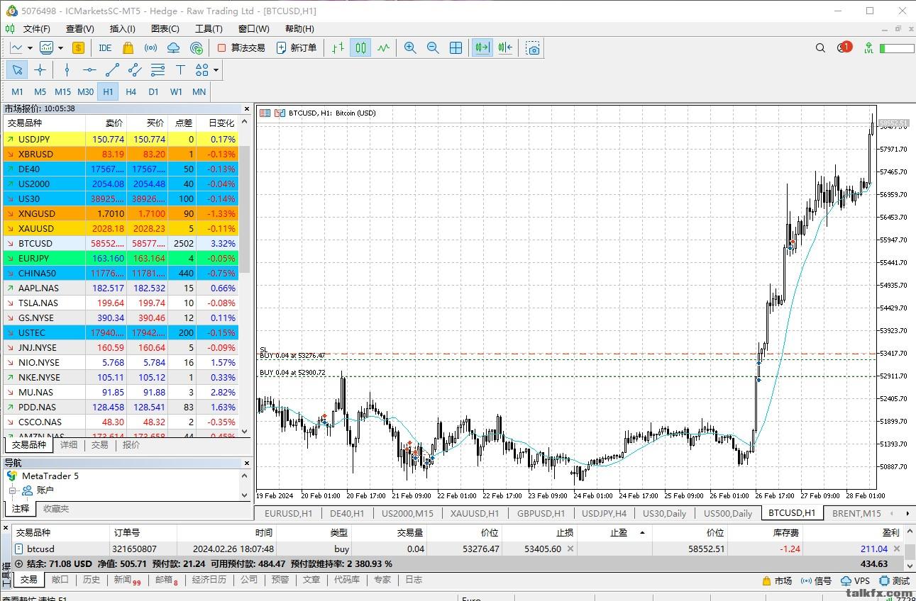Viewport: 916px width, 601px height.
Task: Switch timeframe to M15
Action: tap(62, 91)
